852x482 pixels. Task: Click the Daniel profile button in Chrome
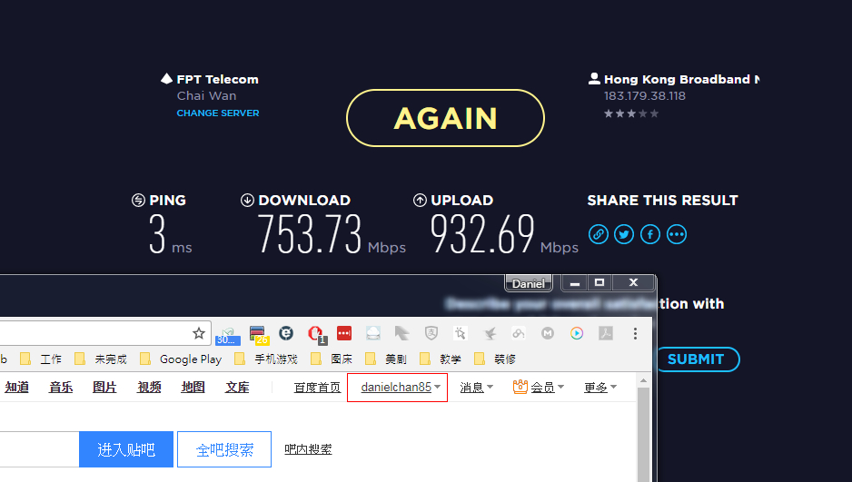click(529, 283)
